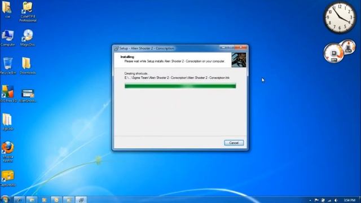This screenshot has height=203, width=361.
Task: Select the MagicDisc desktop shortcut
Action: [28, 38]
